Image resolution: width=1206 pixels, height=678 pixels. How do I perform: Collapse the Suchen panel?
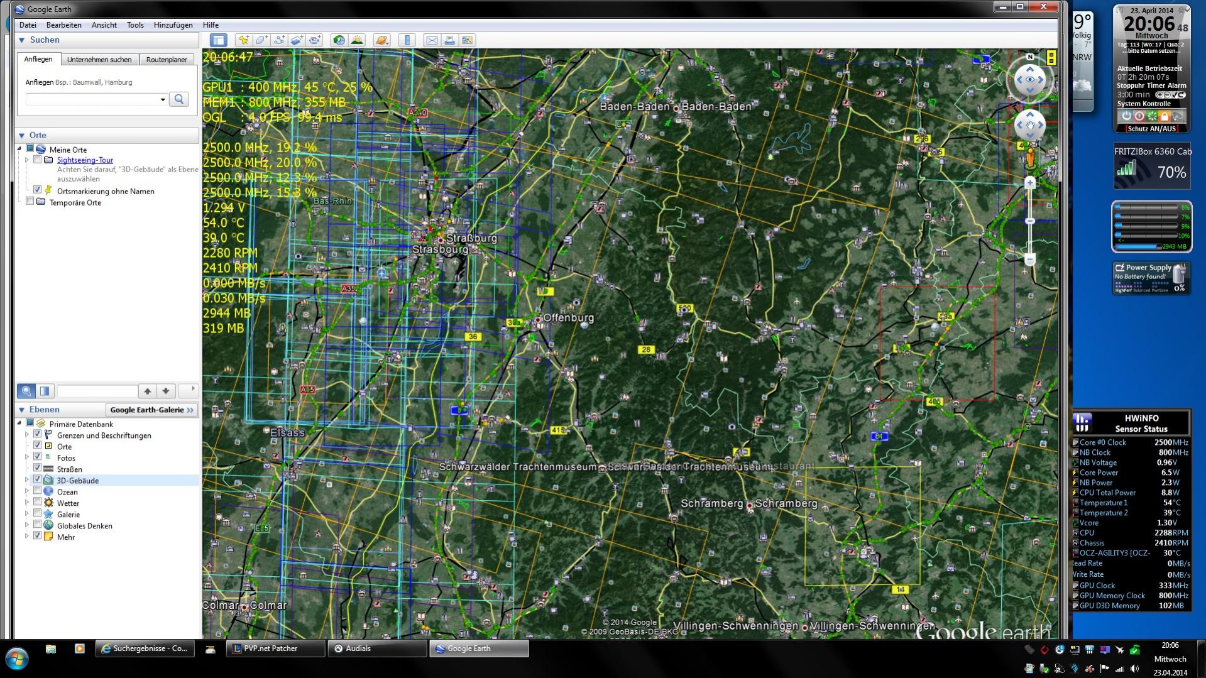click(22, 40)
